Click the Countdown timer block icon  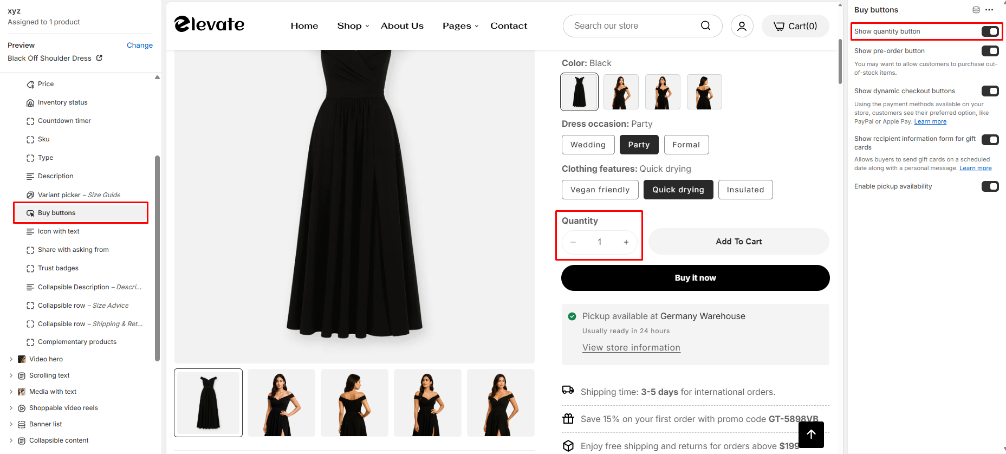pos(30,121)
